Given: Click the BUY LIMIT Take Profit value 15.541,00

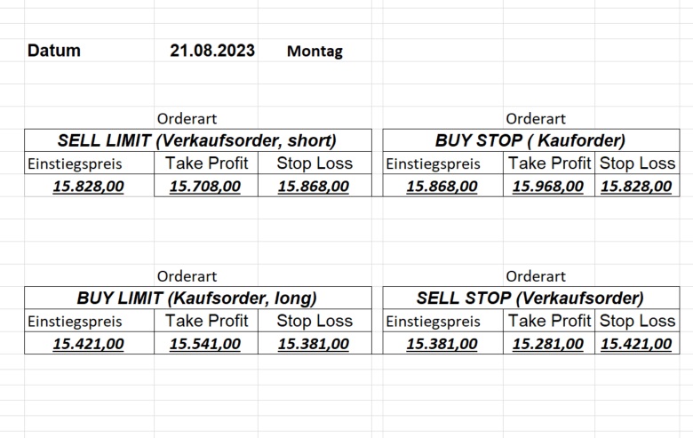Looking at the screenshot, I should click(x=205, y=345).
